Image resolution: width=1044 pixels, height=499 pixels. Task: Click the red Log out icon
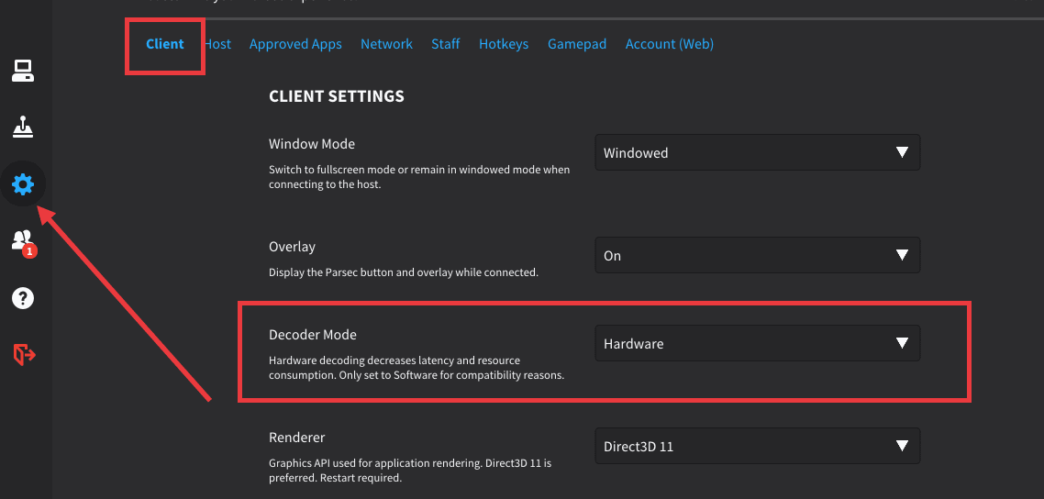(24, 354)
